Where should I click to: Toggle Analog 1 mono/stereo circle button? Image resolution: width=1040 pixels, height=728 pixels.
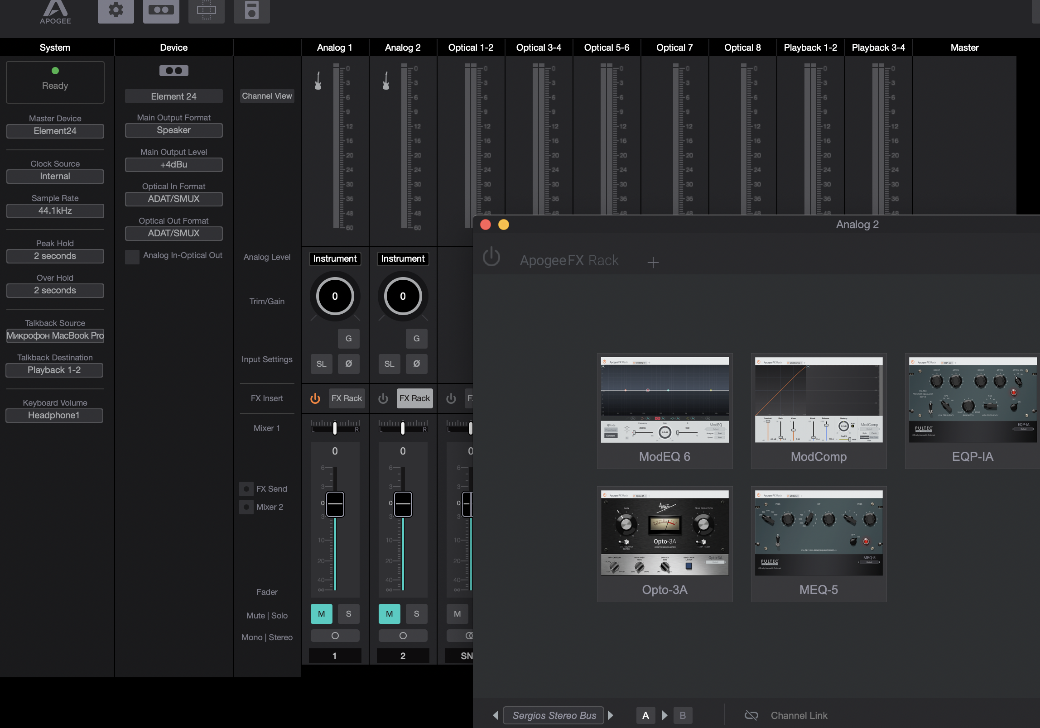coord(335,636)
